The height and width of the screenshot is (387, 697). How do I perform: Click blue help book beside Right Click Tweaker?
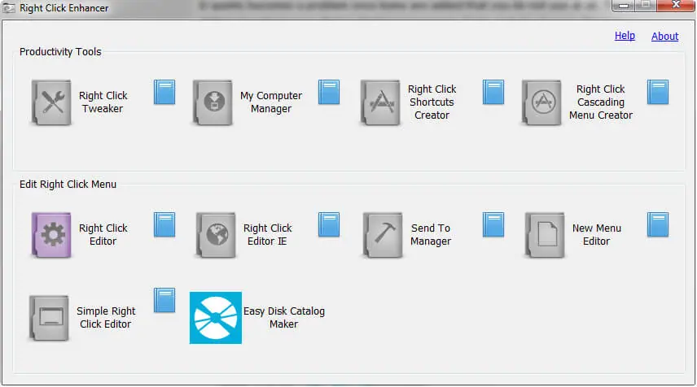[x=164, y=93]
